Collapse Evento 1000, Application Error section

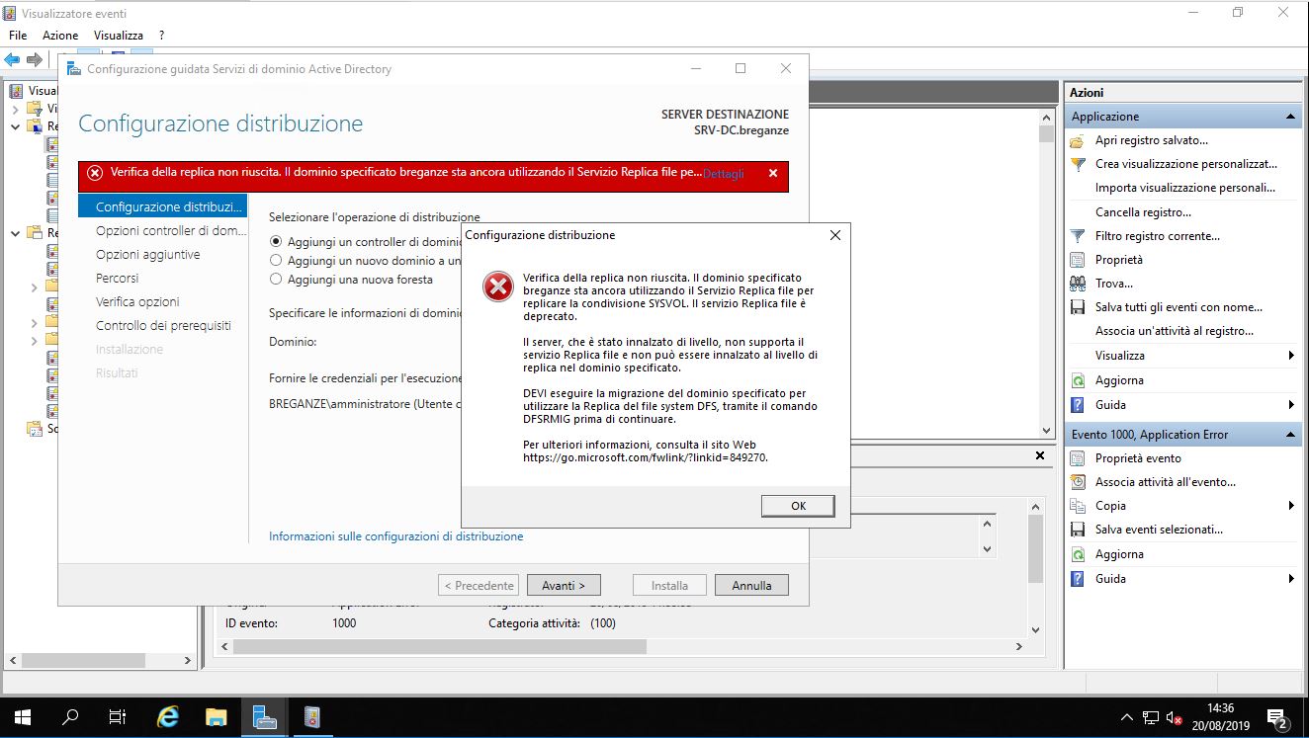pyautogui.click(x=1290, y=435)
